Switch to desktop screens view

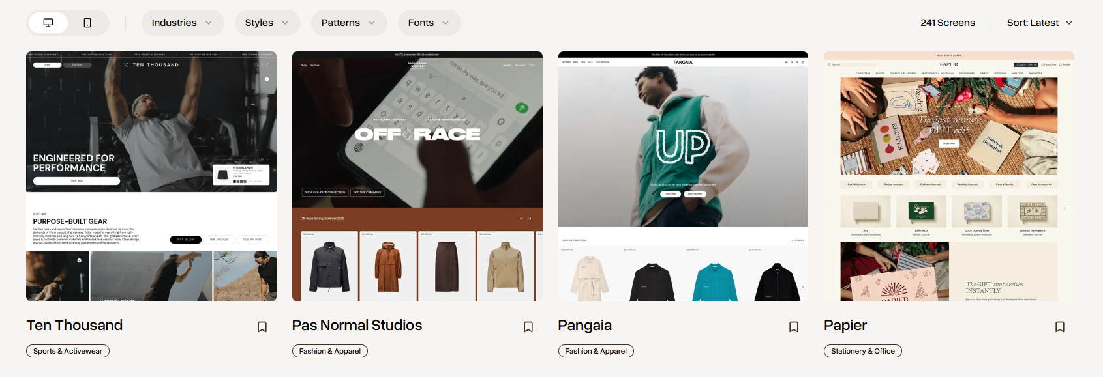(x=48, y=23)
